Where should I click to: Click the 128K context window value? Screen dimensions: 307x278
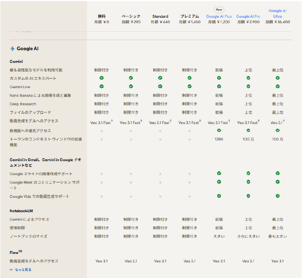[x=219, y=139]
